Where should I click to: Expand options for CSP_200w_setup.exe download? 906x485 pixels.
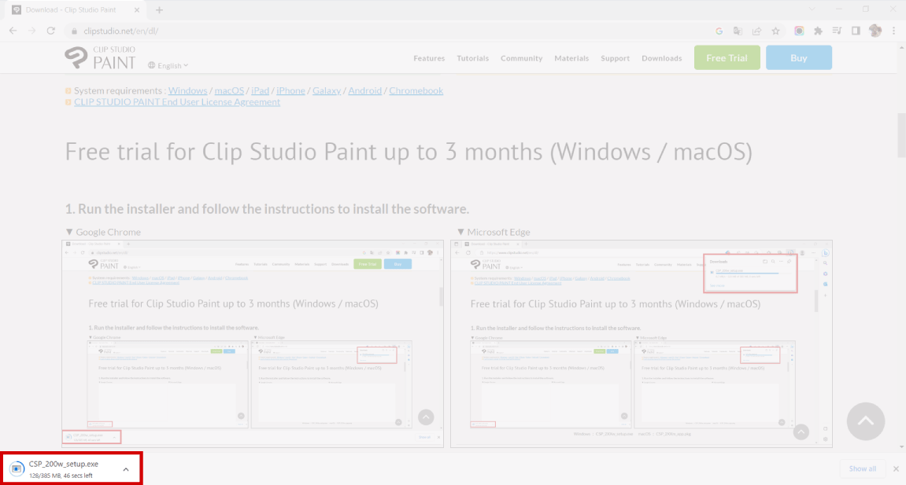click(x=126, y=469)
